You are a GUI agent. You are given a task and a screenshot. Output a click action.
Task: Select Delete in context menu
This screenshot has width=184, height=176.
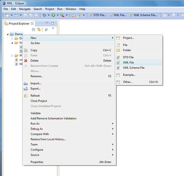coord(69,61)
